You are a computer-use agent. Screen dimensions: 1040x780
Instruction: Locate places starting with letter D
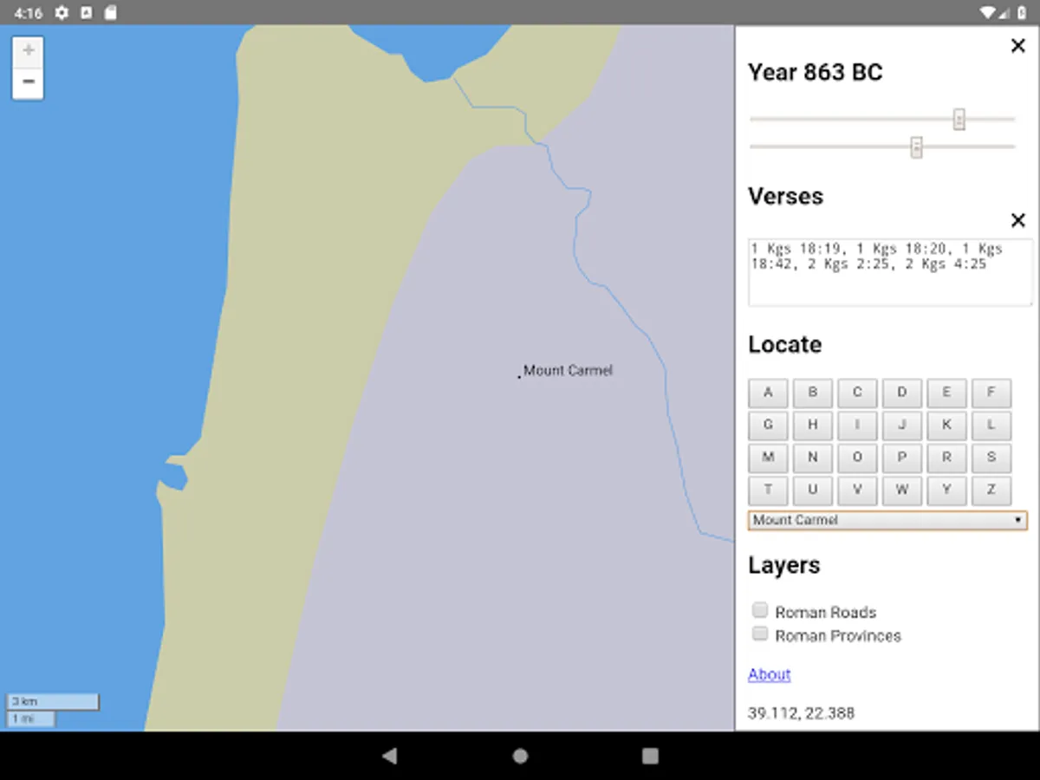point(902,393)
